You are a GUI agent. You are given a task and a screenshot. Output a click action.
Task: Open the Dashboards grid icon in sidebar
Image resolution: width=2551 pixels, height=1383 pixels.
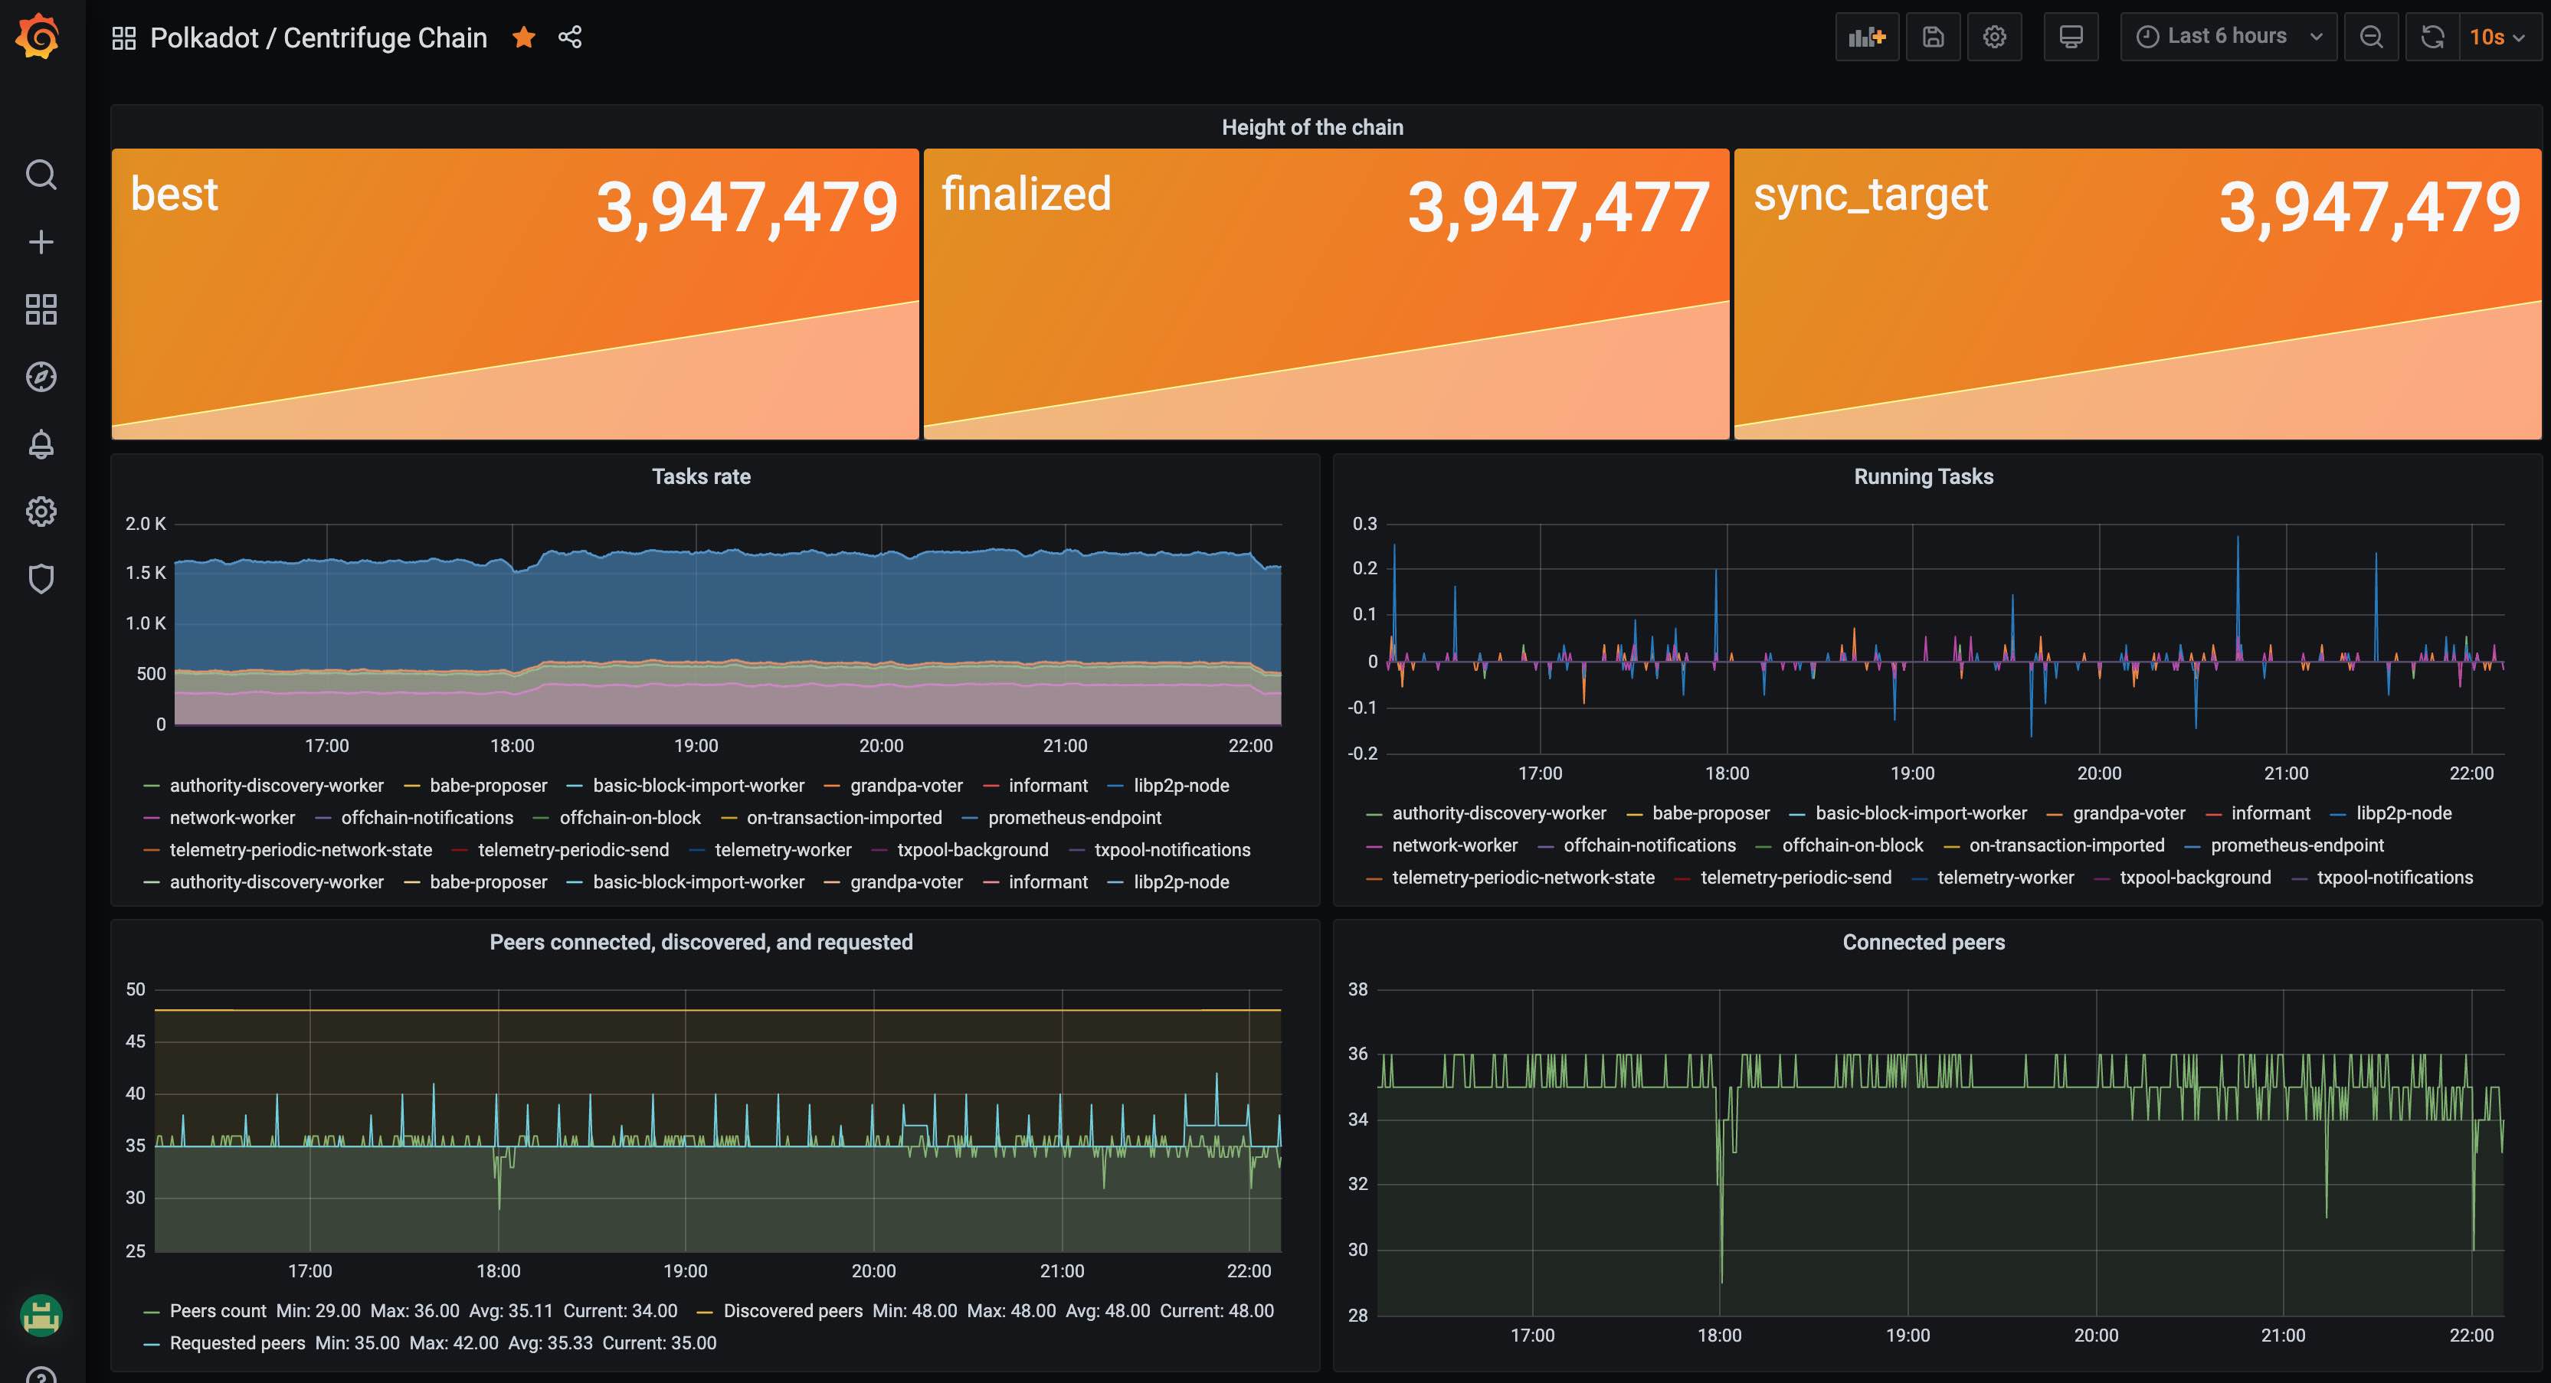[41, 310]
